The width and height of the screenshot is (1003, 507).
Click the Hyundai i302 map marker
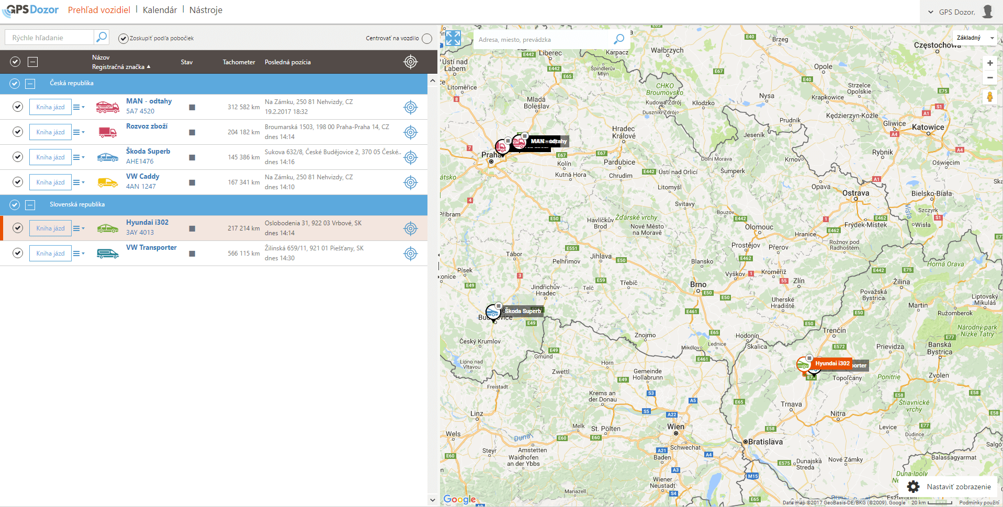tap(803, 364)
